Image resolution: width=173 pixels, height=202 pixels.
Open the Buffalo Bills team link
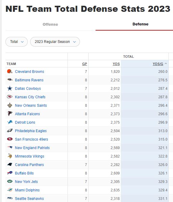tap(24, 173)
